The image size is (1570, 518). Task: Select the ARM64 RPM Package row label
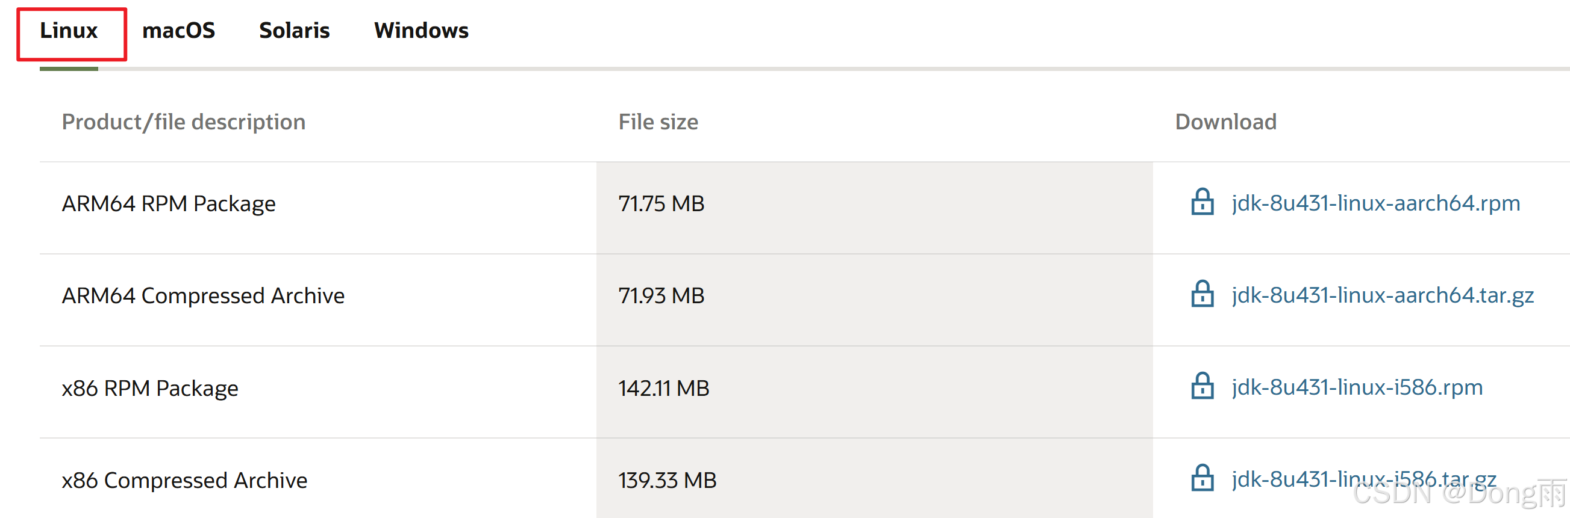point(169,203)
